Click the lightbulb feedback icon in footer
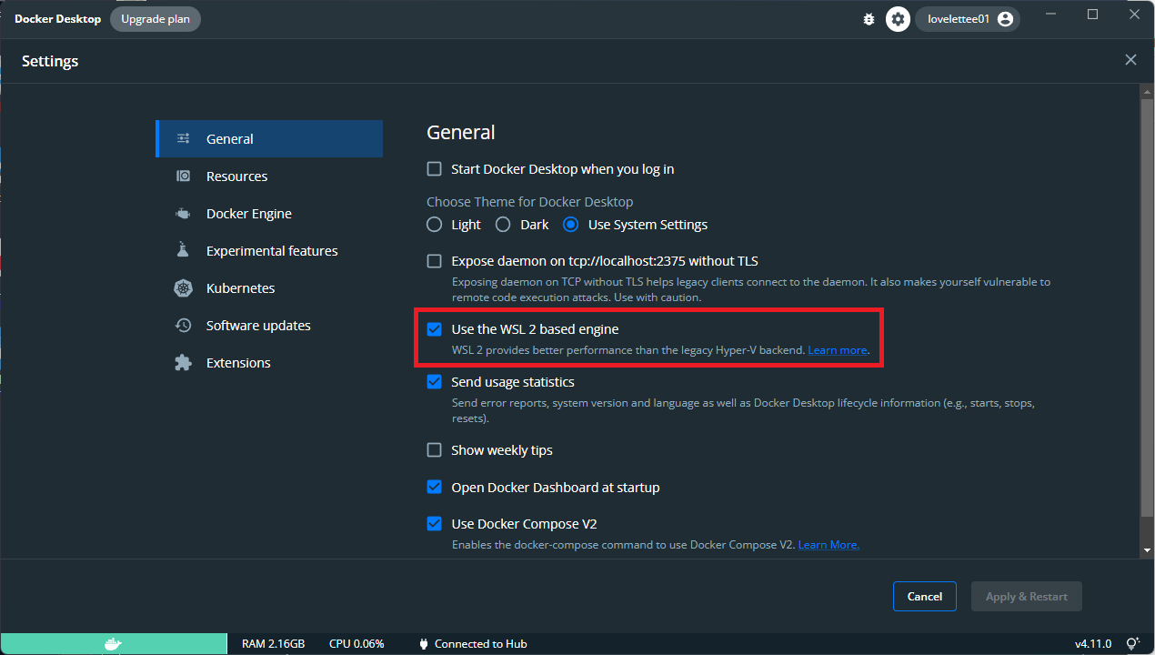This screenshot has height=655, width=1155. point(1133,644)
